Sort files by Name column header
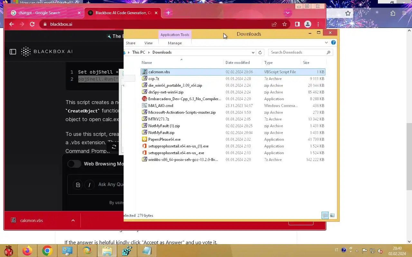Viewport: 412px width, 257px height. tap(147, 63)
